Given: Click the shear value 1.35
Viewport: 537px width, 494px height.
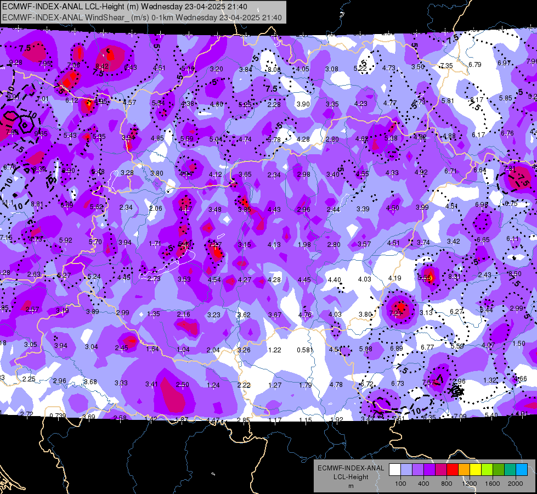Looking at the screenshot, I should (154, 313).
